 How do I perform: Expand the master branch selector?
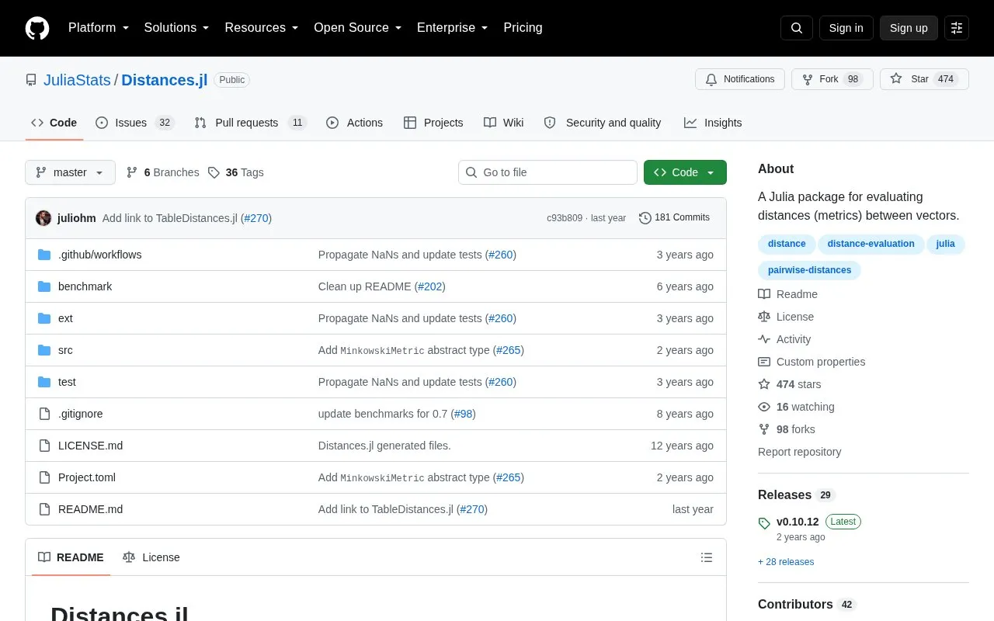tap(70, 172)
